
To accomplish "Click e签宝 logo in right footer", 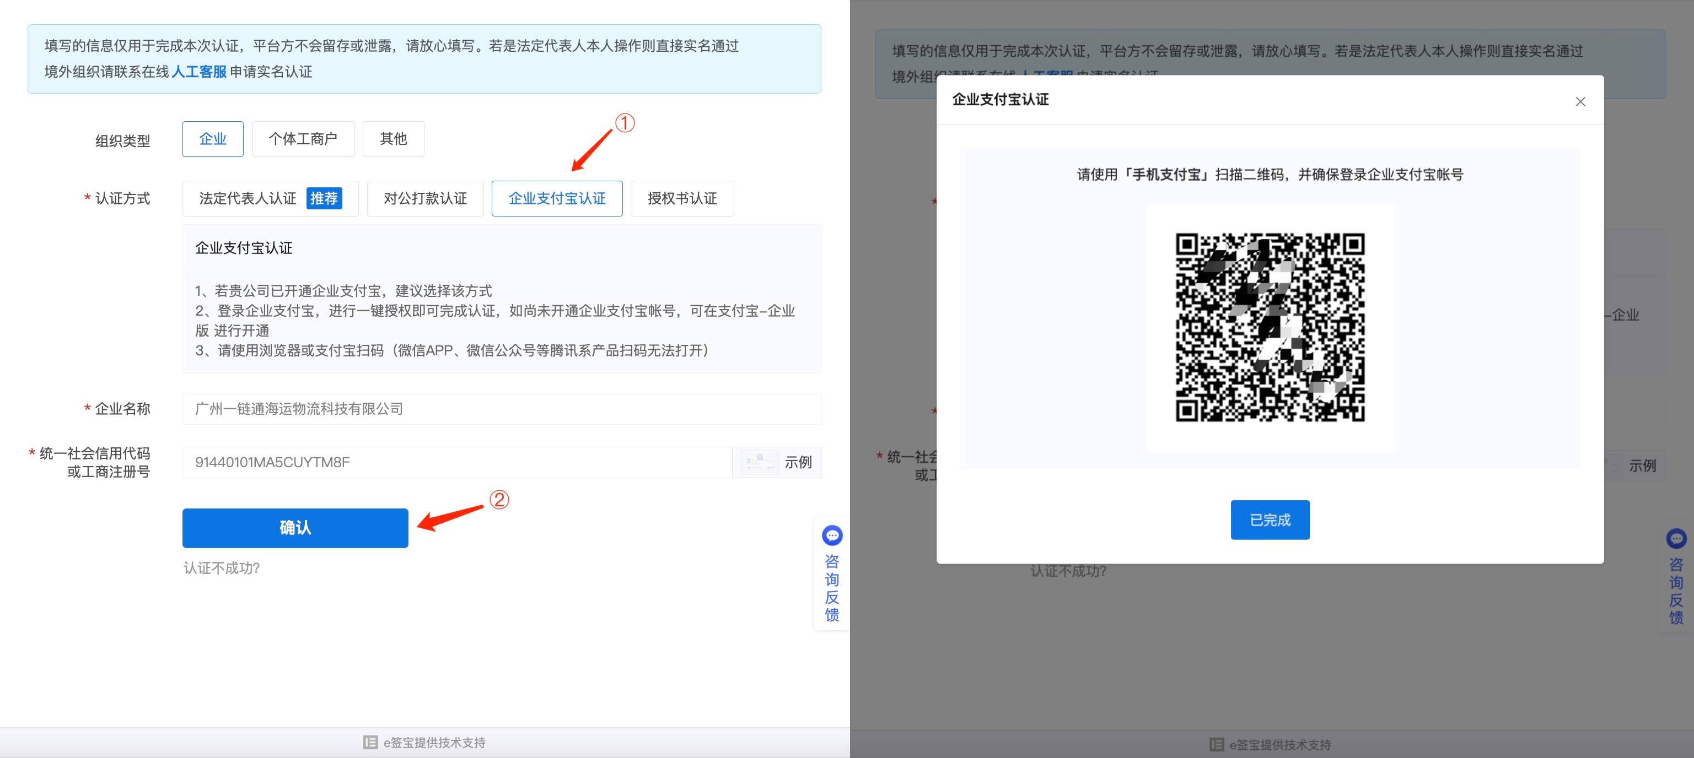I will pos(1217,745).
